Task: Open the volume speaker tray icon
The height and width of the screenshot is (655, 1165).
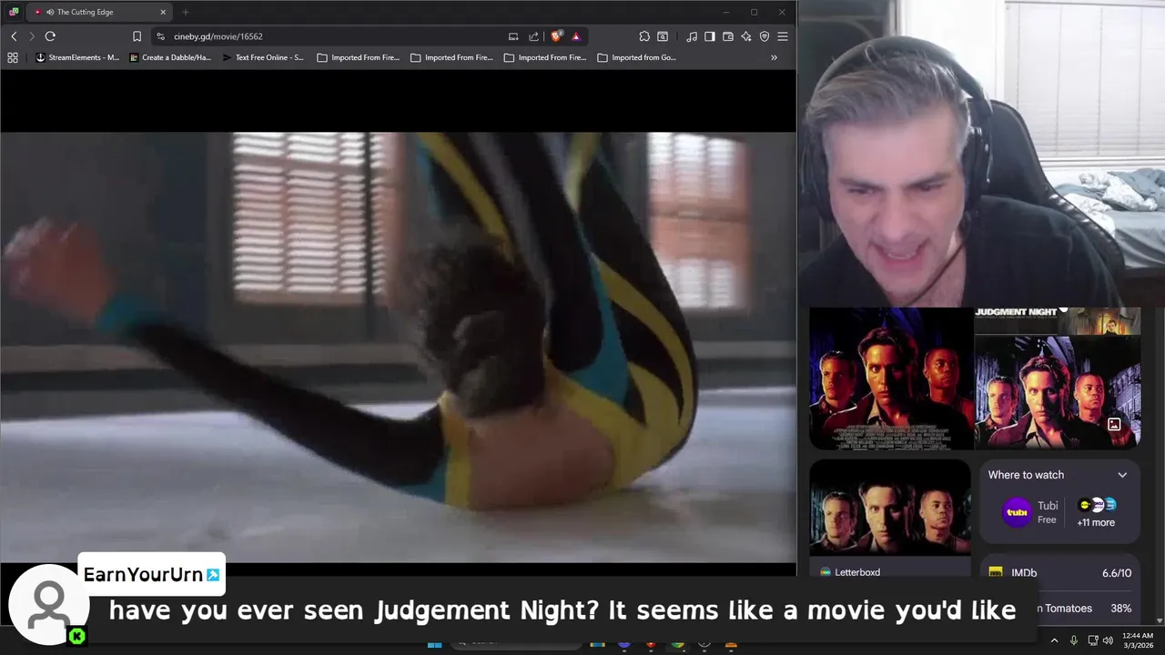Action: pyautogui.click(x=1108, y=640)
